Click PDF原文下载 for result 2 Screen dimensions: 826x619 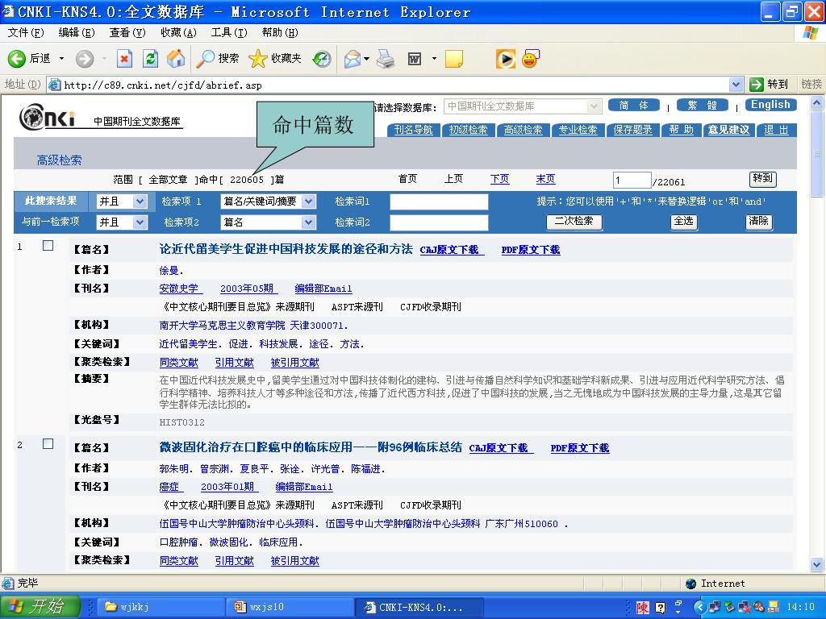(x=580, y=448)
